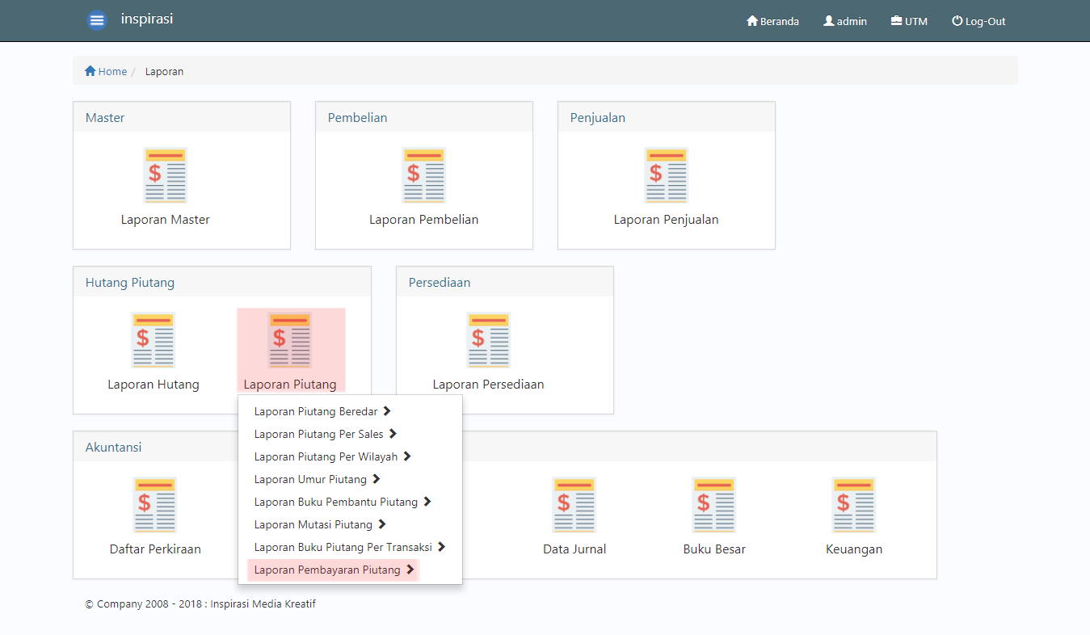Click the Laporan Piutang label
1090x635 pixels.
coord(290,385)
